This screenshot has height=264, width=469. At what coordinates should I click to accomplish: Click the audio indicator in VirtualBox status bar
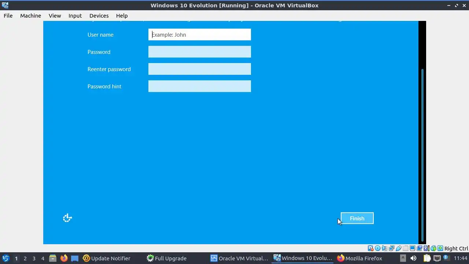coord(384,248)
